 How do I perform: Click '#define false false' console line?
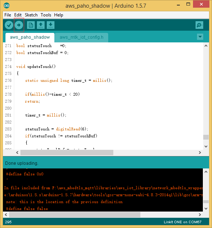pos(27,209)
